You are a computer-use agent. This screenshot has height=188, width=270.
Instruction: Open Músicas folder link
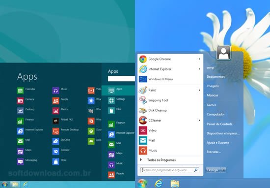[212, 95]
